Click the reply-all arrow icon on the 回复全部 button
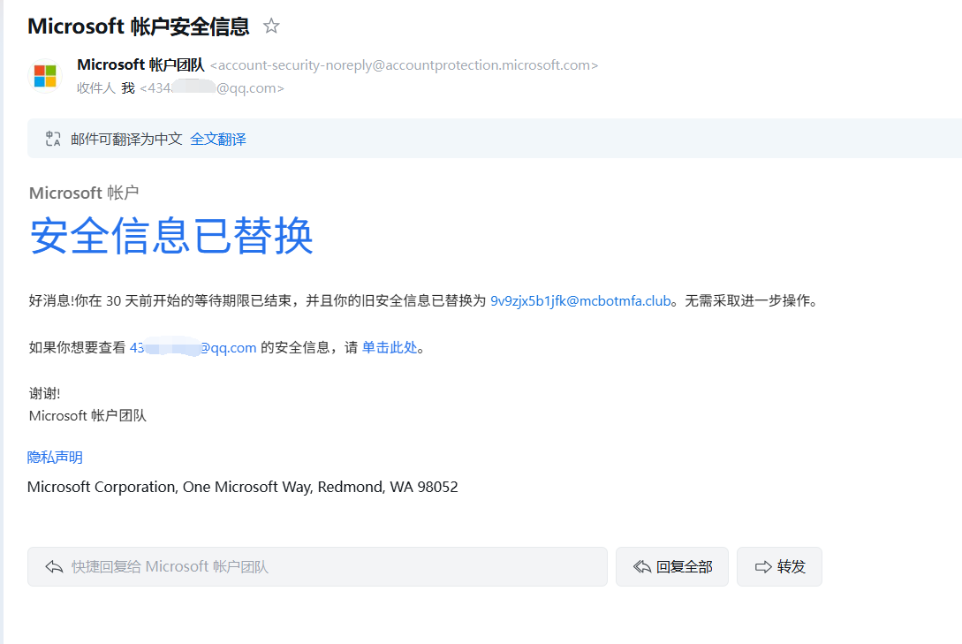Viewport: 962px width, 644px height. point(641,566)
